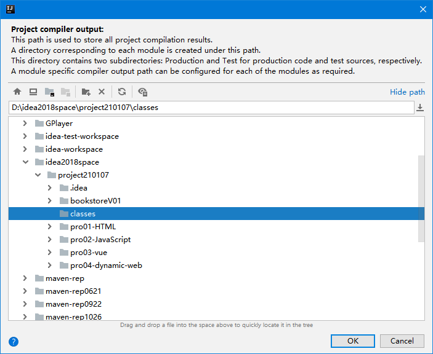433x354 pixels.
Task: Select the GPlayer tree row
Action: [x=216, y=123]
